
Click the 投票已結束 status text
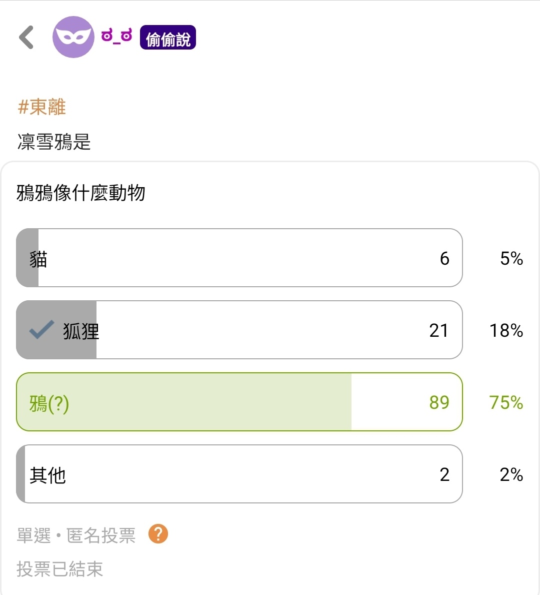coord(59,569)
